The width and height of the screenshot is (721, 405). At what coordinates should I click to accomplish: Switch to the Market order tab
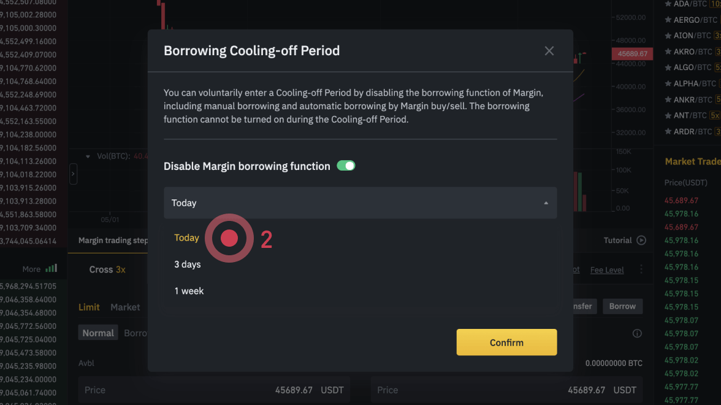click(125, 307)
